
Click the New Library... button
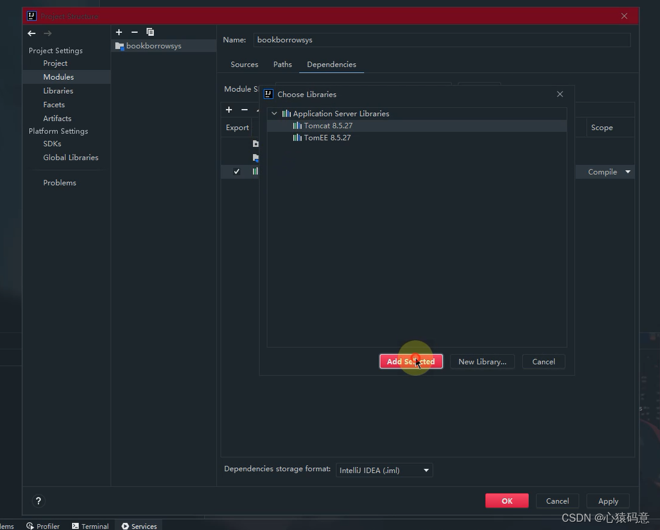[x=482, y=362]
